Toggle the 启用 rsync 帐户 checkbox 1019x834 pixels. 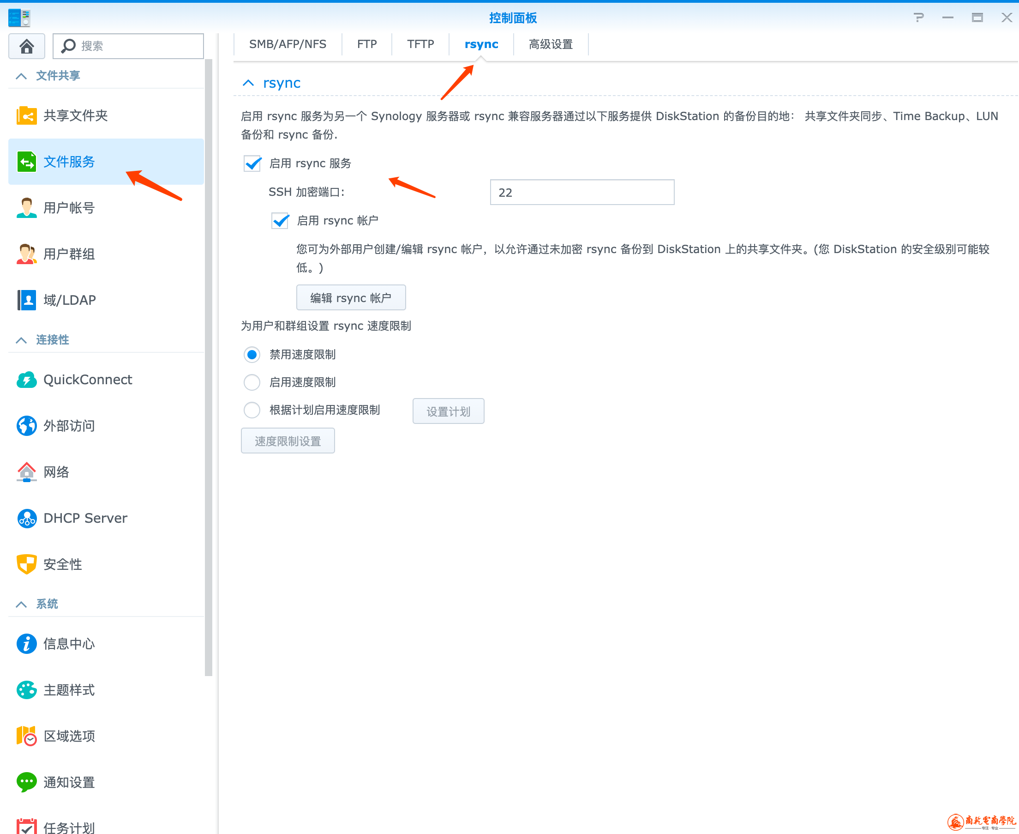click(280, 221)
